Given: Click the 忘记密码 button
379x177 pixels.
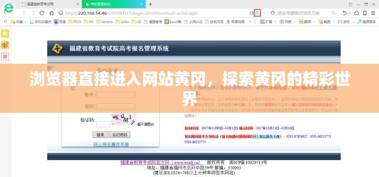Looking at the screenshot, I should tap(120, 135).
